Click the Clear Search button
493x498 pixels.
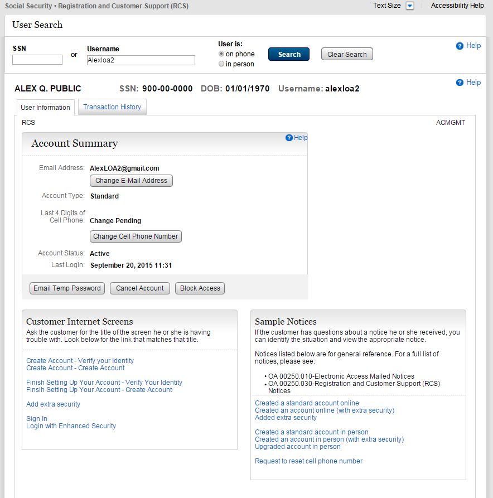click(347, 54)
